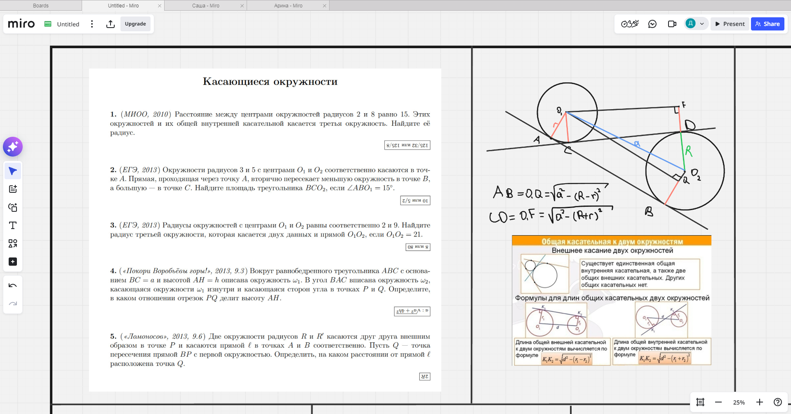Expand the collaborator avatar dropdown chevron
This screenshot has width=791, height=414.
point(702,24)
